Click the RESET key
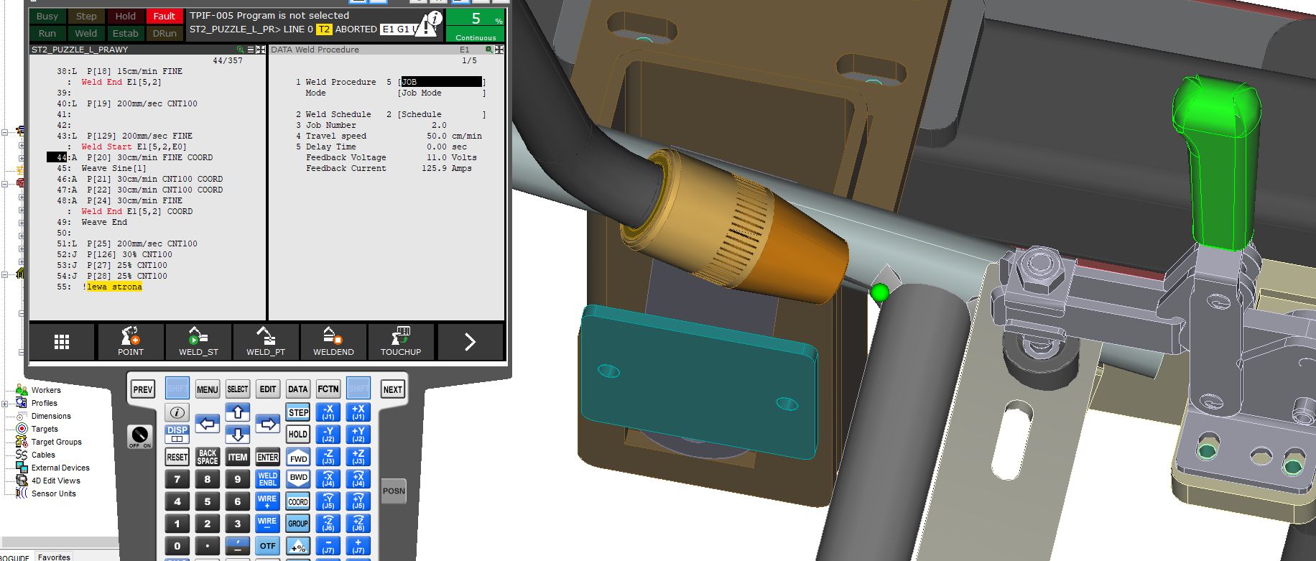Viewport: 1316px width, 561px height. (177, 457)
